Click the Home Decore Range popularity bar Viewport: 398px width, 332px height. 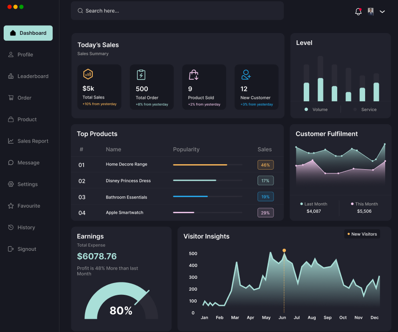199,165
